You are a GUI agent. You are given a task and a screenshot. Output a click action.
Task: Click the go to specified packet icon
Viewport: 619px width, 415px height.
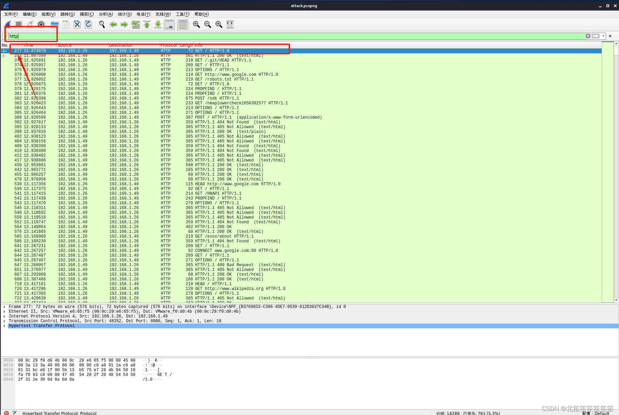[136, 24]
